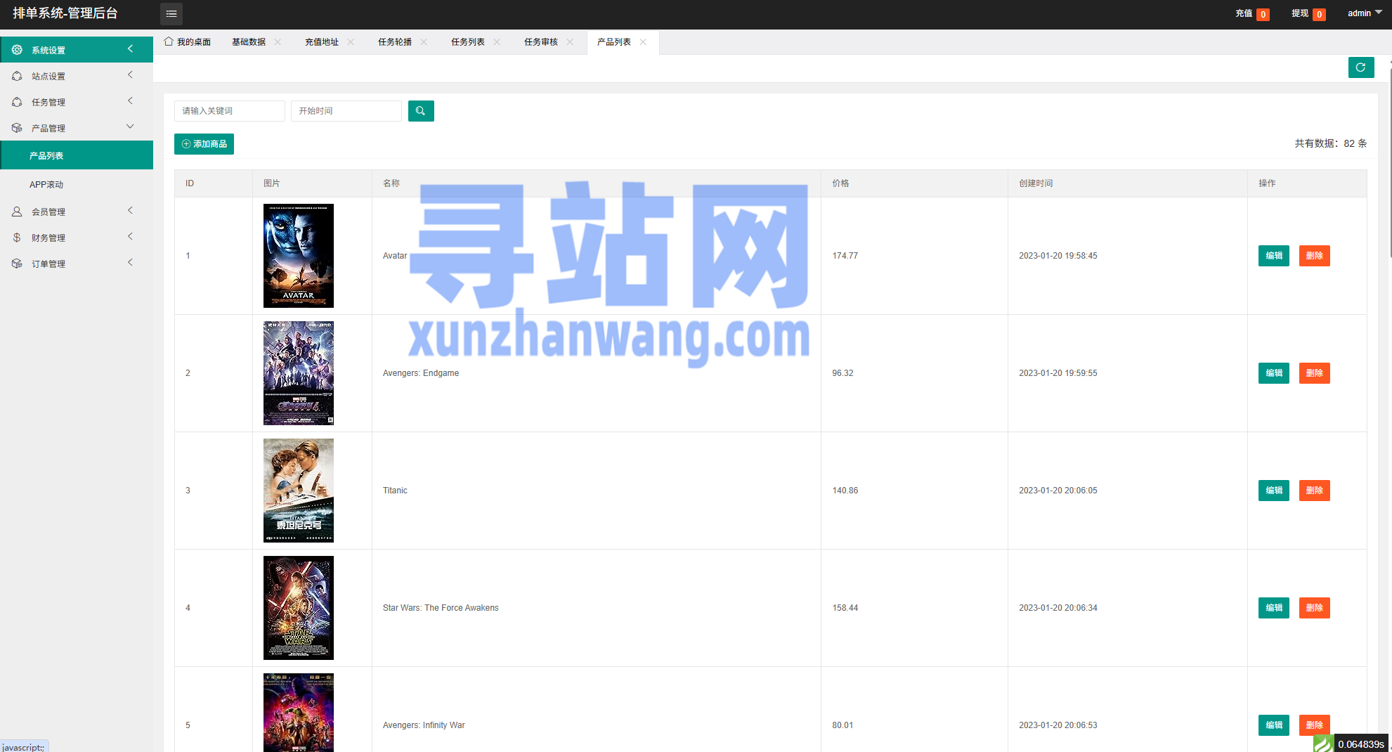Screen dimensions: 1392x752
Task: Toggle the sidebar hamburger menu icon
Action: [x=171, y=14]
